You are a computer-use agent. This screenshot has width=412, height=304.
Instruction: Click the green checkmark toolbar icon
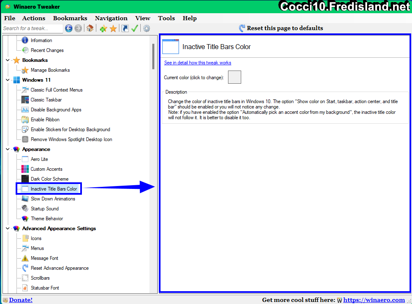(135, 28)
